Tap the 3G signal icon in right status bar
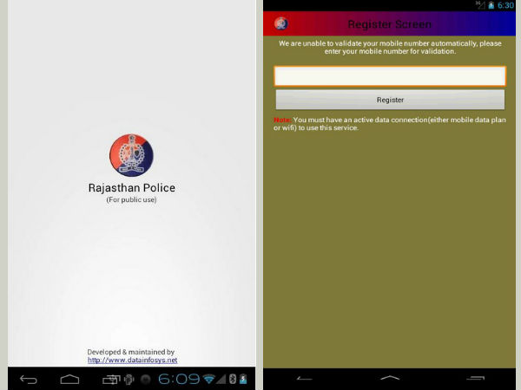Image resolution: width=521 pixels, height=390 pixels. [480, 5]
